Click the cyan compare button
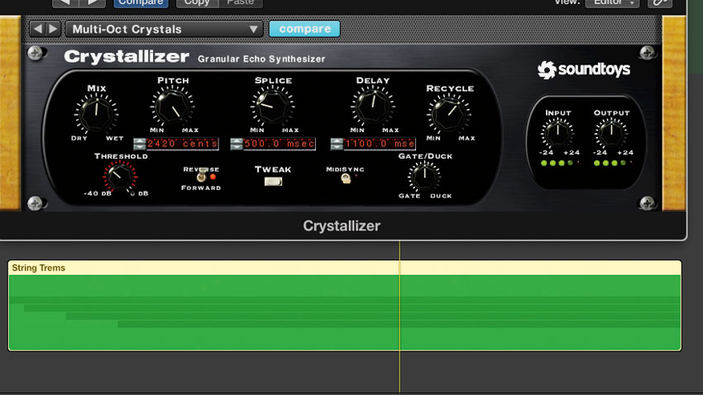The image size is (703, 395). [304, 29]
